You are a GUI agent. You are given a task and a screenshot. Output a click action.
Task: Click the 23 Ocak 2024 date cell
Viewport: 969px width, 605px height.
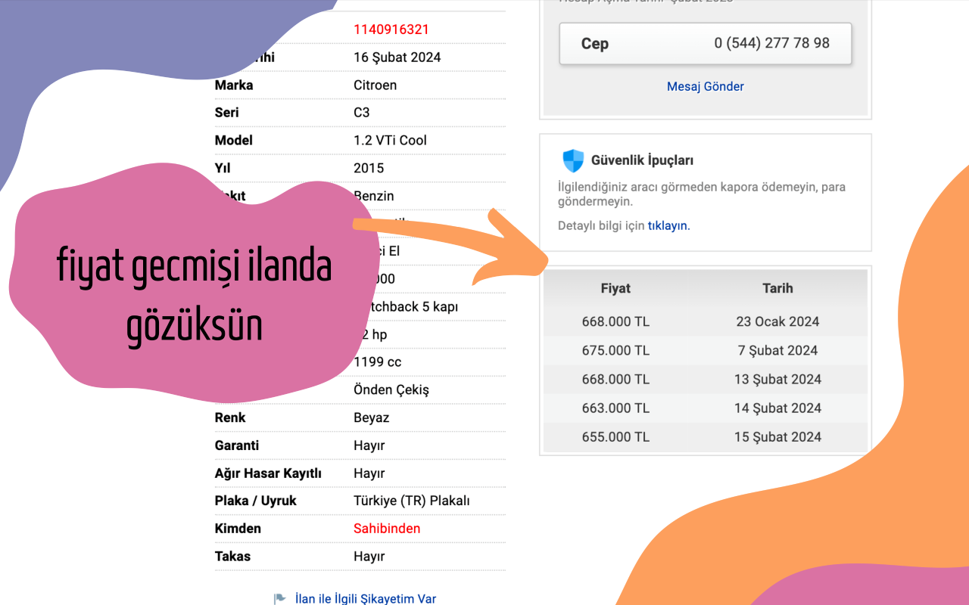coord(778,321)
